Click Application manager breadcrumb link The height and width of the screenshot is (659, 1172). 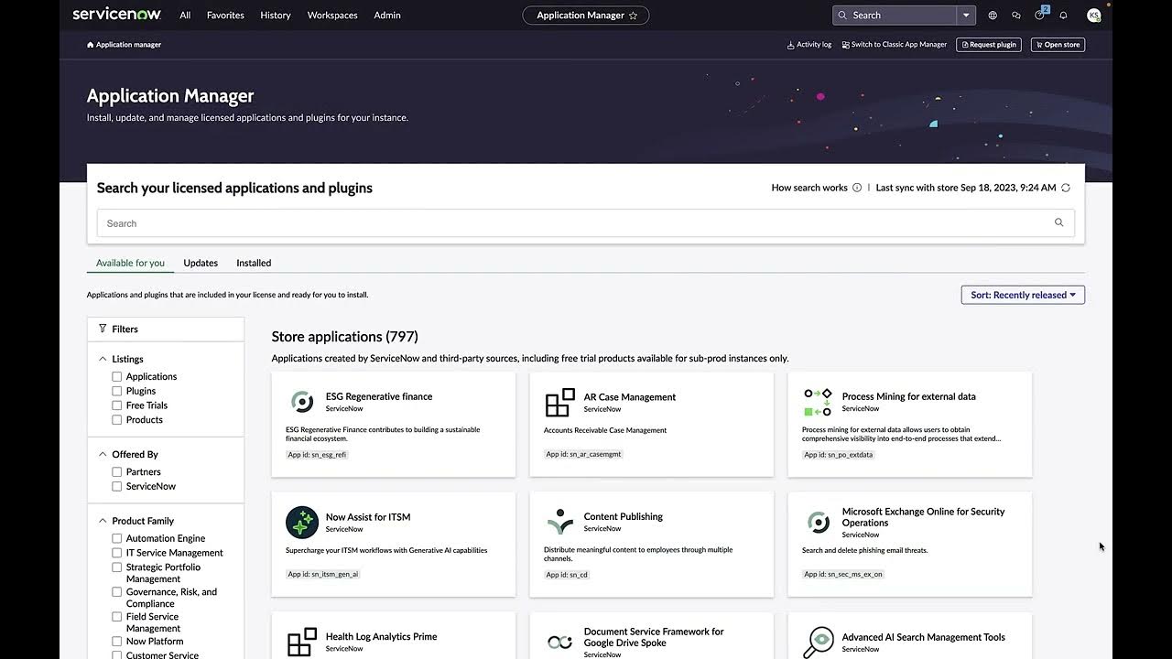pyautogui.click(x=128, y=45)
